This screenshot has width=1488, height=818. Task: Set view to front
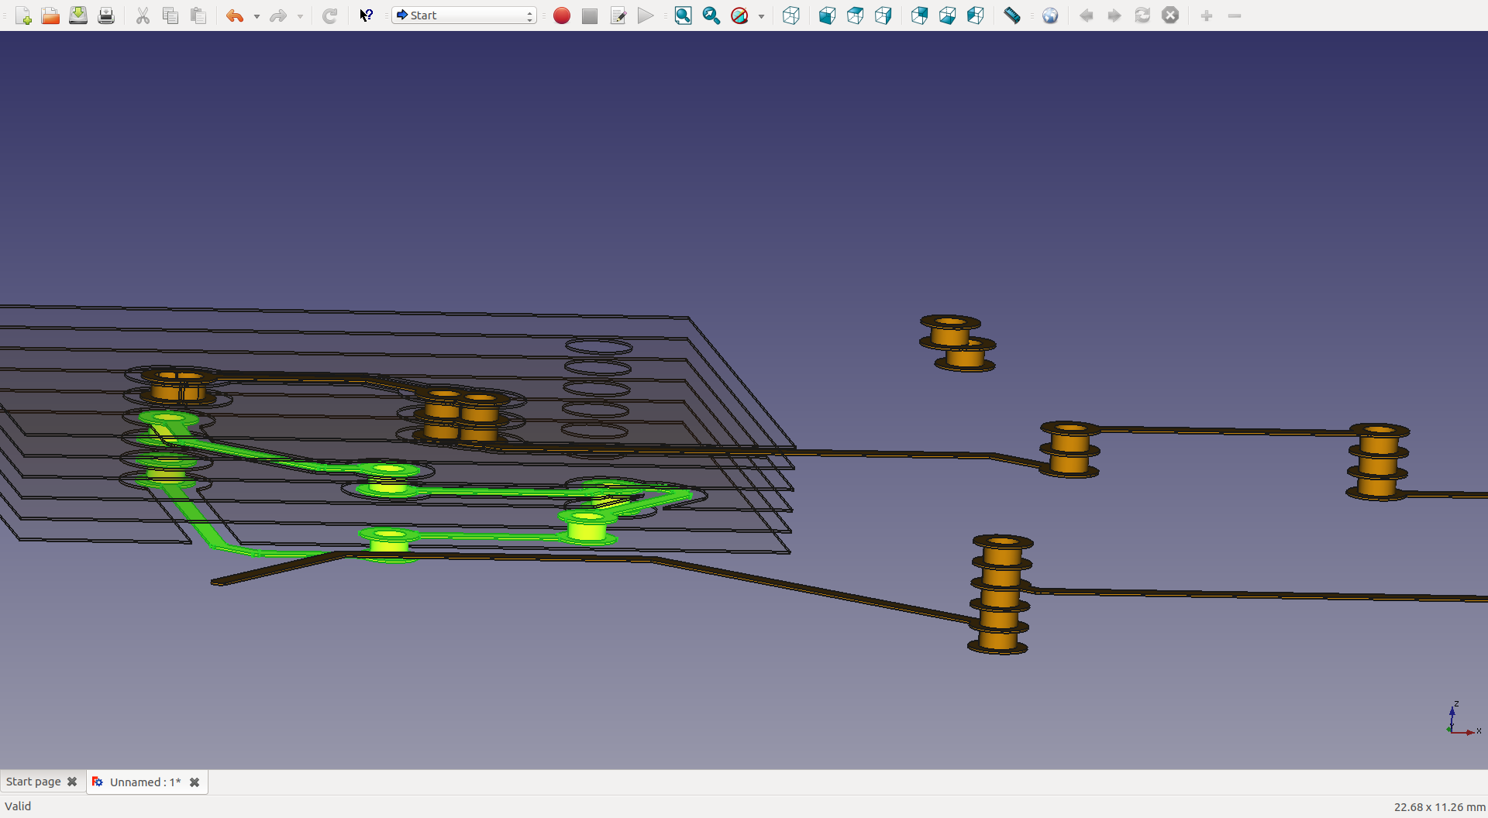tap(827, 15)
